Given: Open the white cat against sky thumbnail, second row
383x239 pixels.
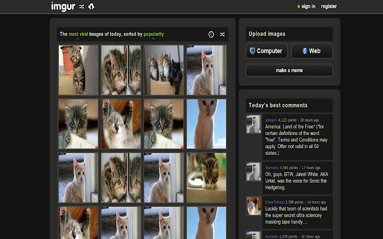Looking at the screenshot, I should (x=206, y=124).
